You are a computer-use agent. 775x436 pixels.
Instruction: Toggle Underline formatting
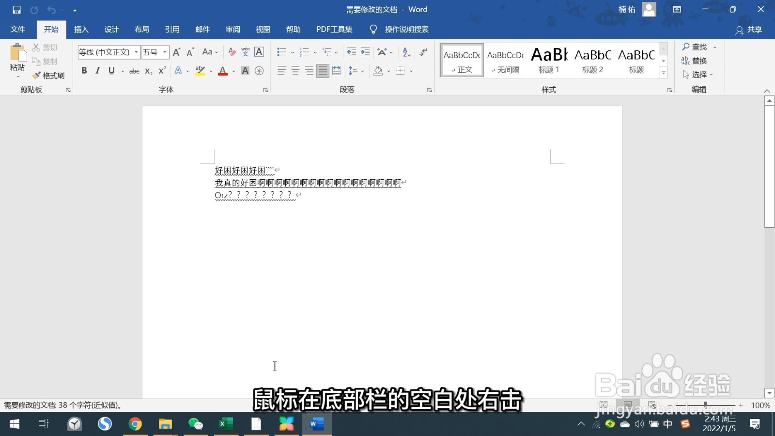[111, 71]
